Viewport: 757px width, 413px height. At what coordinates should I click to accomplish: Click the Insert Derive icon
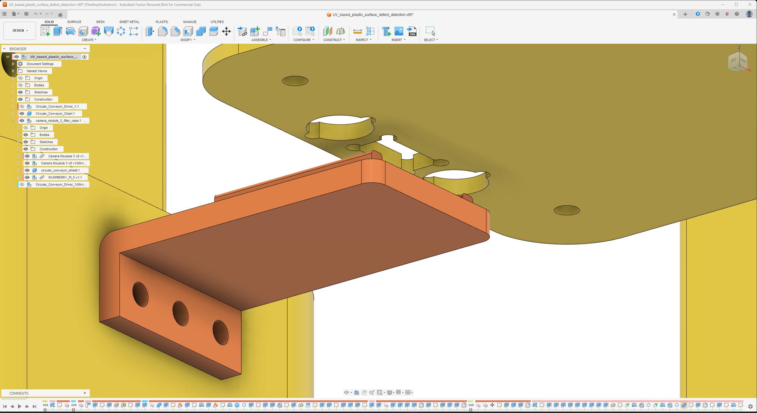pyautogui.click(x=242, y=31)
